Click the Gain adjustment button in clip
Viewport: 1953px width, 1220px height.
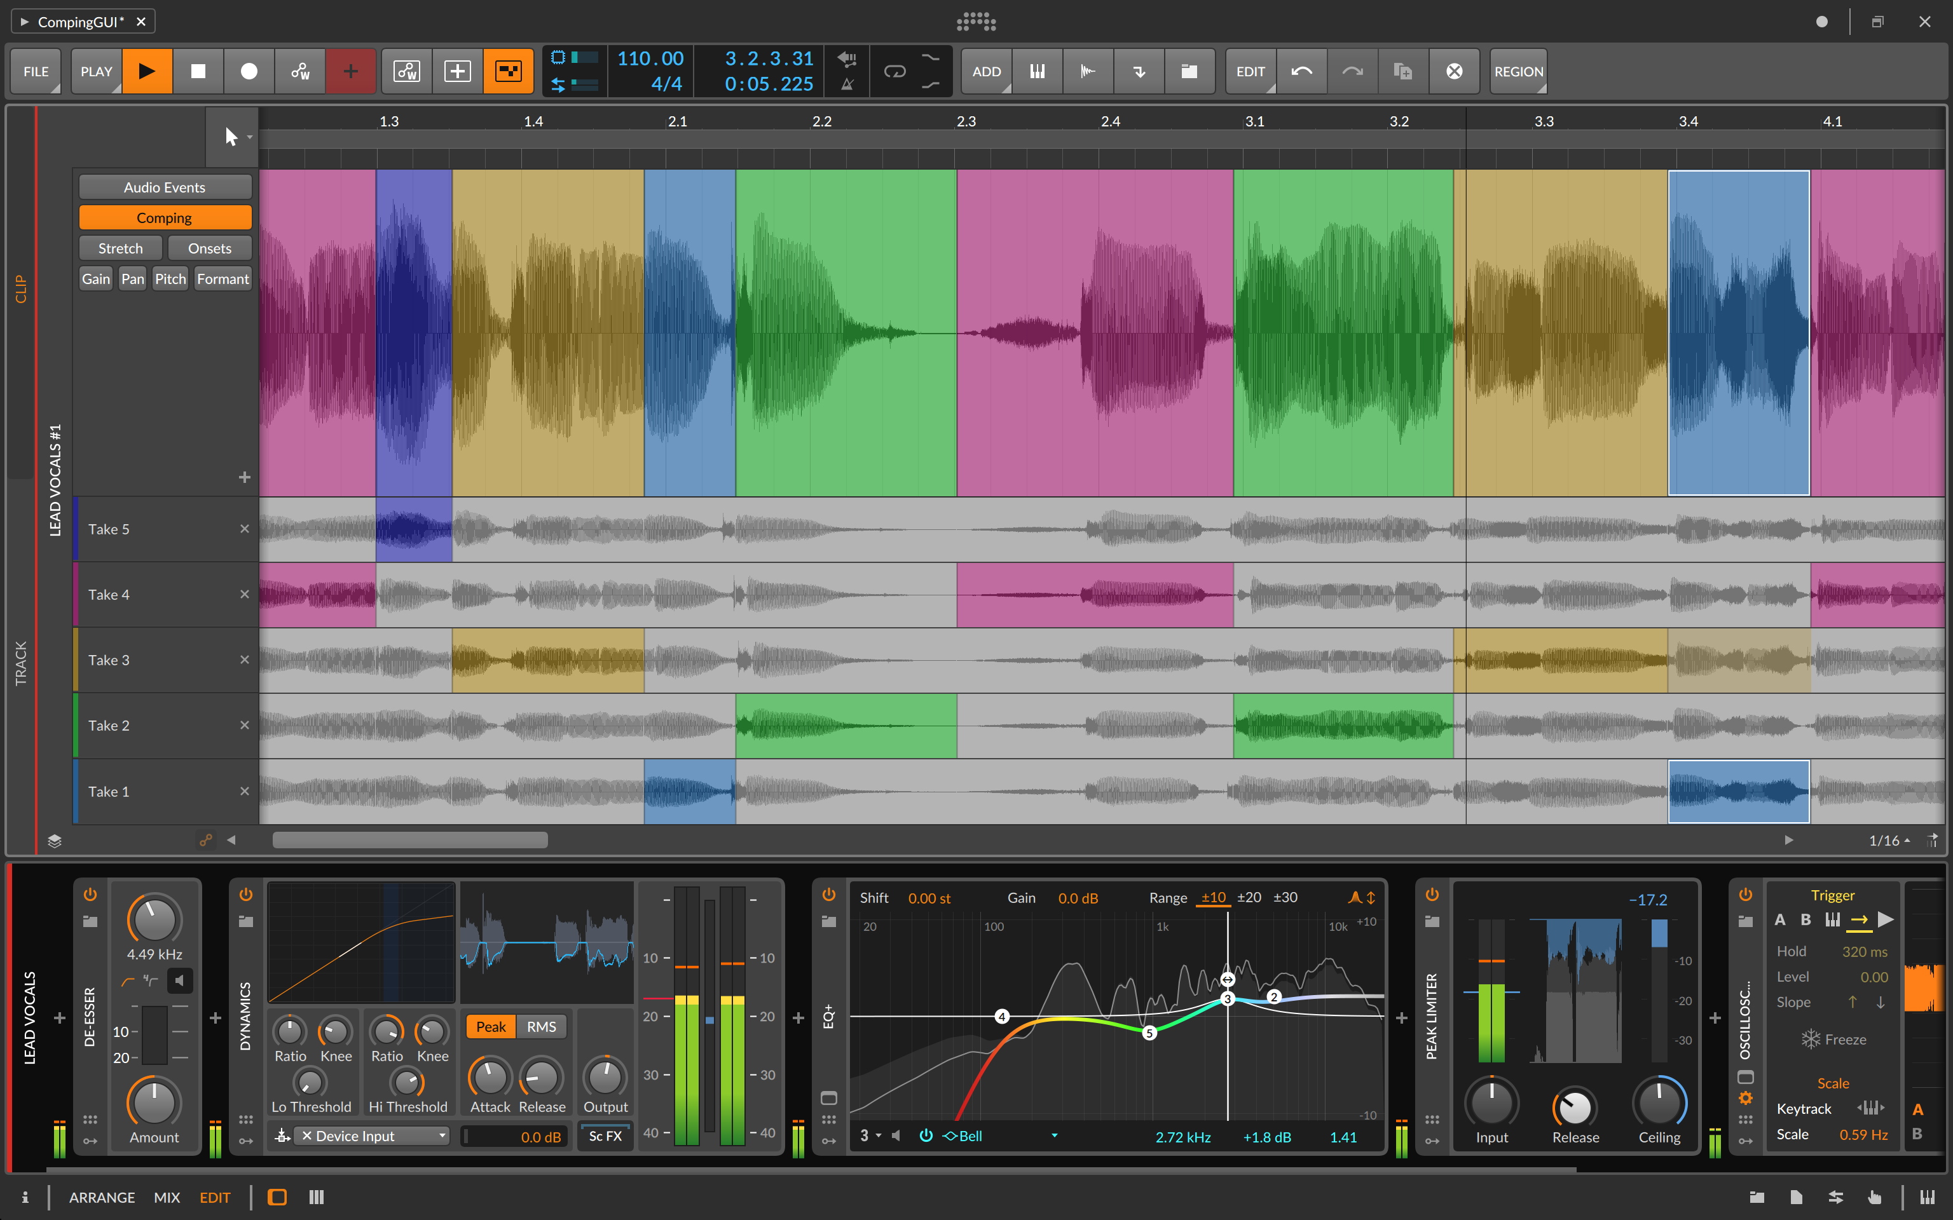click(95, 278)
